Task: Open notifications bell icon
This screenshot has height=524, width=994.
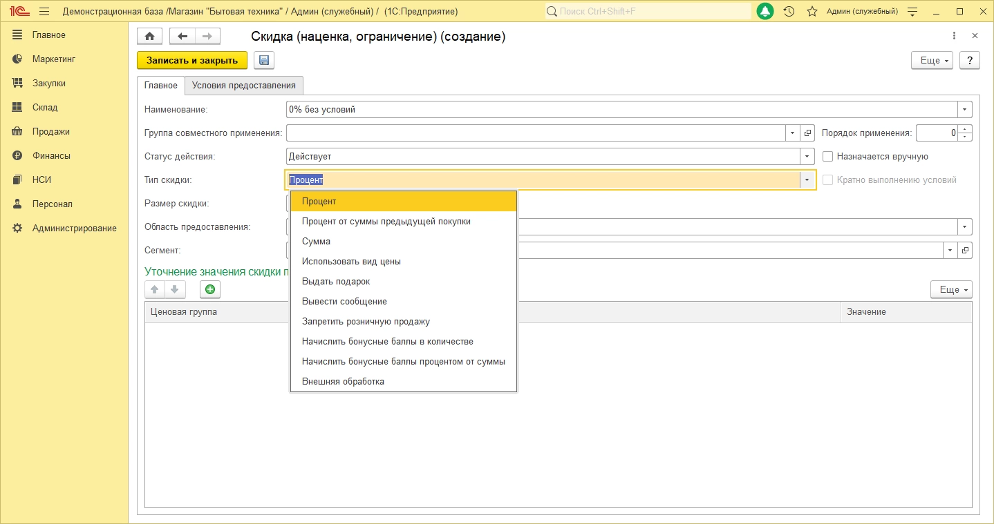Action: coord(765,12)
